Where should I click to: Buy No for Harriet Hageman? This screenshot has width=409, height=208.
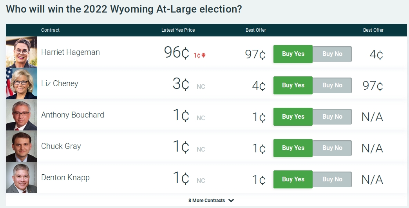pyautogui.click(x=332, y=54)
